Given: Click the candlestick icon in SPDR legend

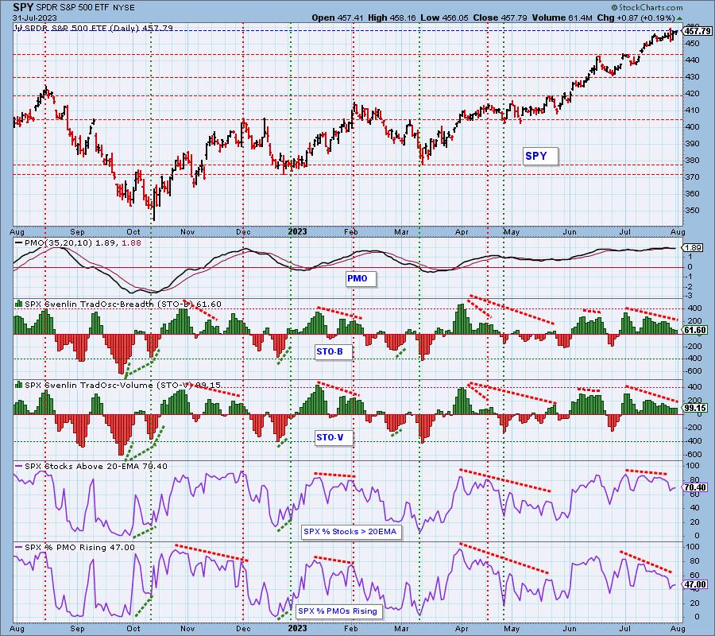Looking at the screenshot, I should [x=19, y=29].
